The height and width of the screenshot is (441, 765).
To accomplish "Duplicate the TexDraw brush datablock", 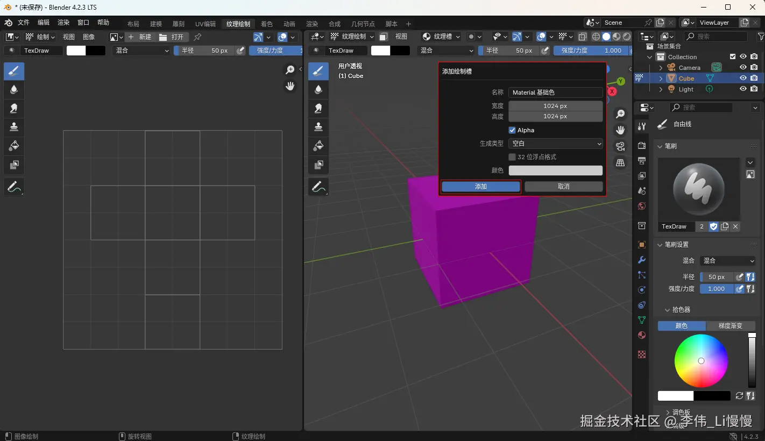I will click(x=725, y=226).
